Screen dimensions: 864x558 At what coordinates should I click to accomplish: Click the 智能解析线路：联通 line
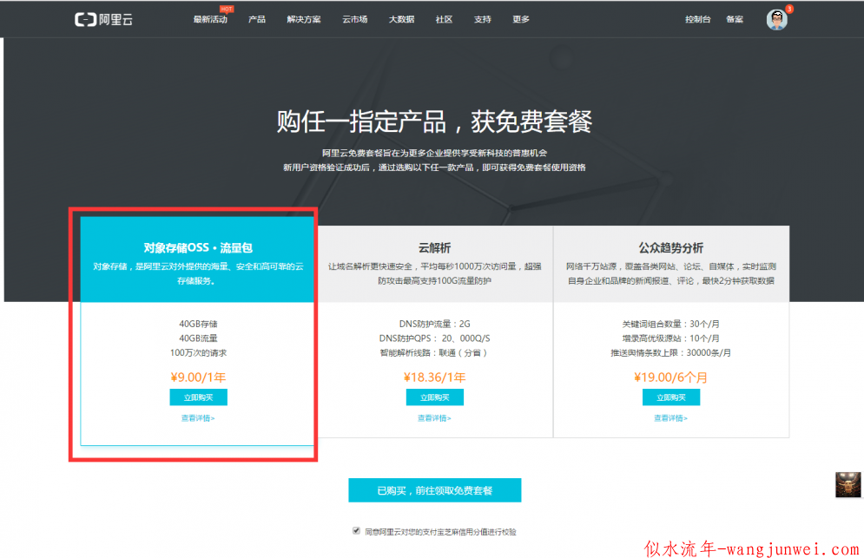click(x=433, y=352)
